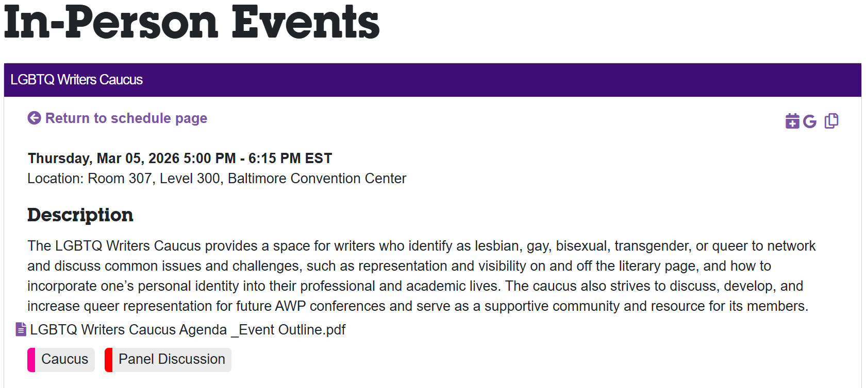Screen dimensions: 866x388
Task: Click the pink color bar on Caucus tag
Action: coord(31,360)
